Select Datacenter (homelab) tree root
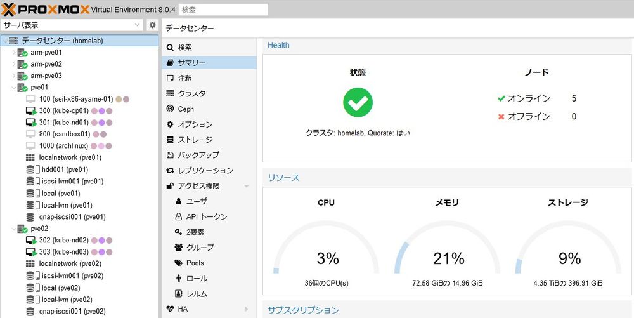The height and width of the screenshot is (318, 634). click(79, 41)
